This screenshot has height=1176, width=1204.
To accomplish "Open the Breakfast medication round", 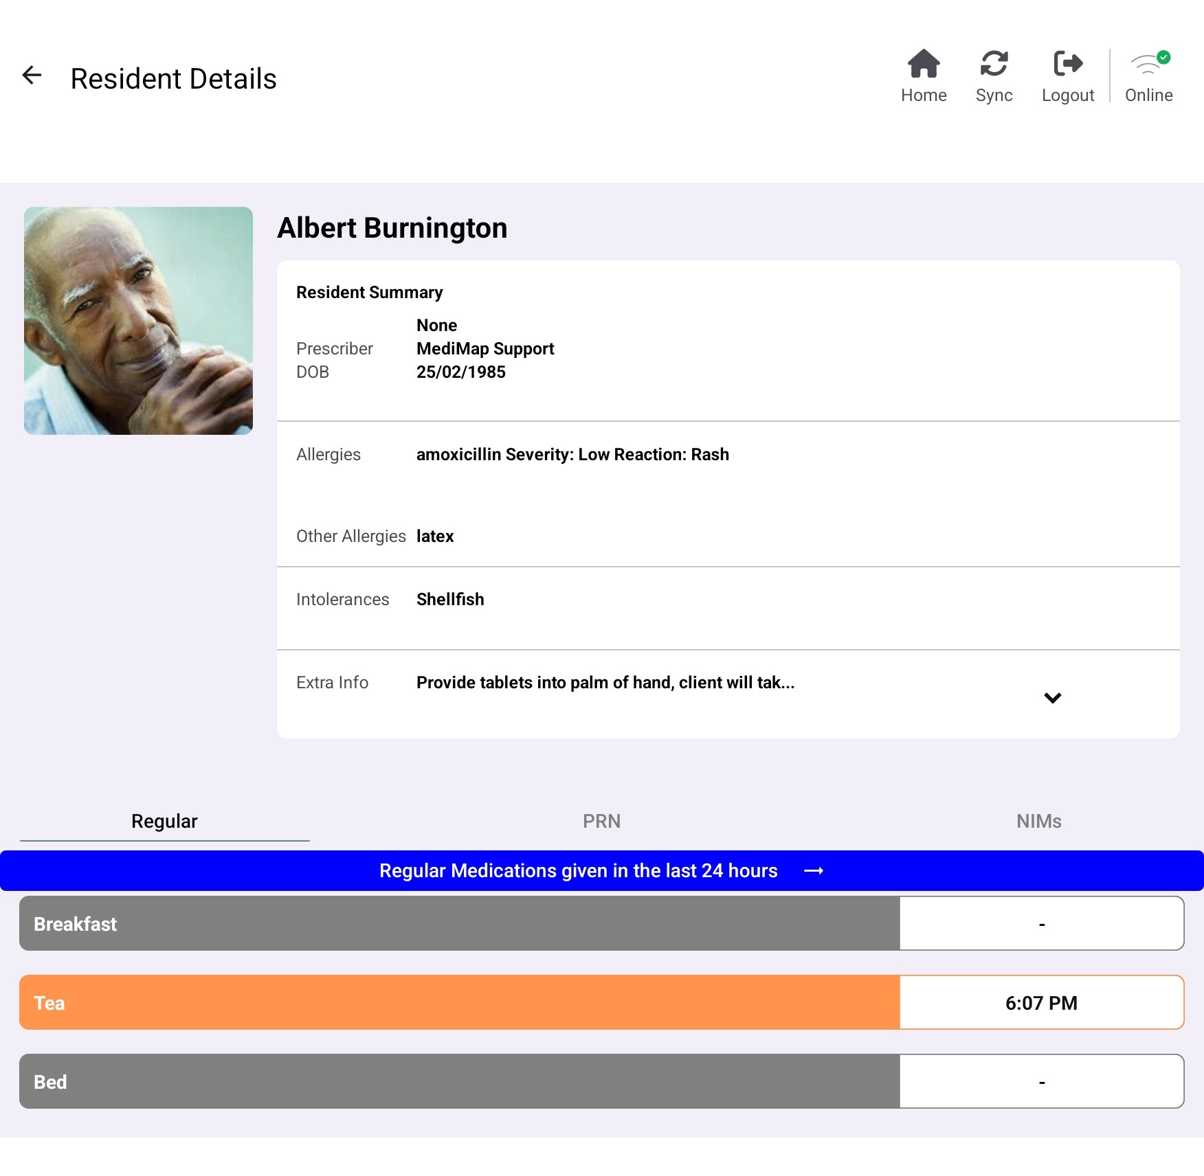I will point(459,924).
